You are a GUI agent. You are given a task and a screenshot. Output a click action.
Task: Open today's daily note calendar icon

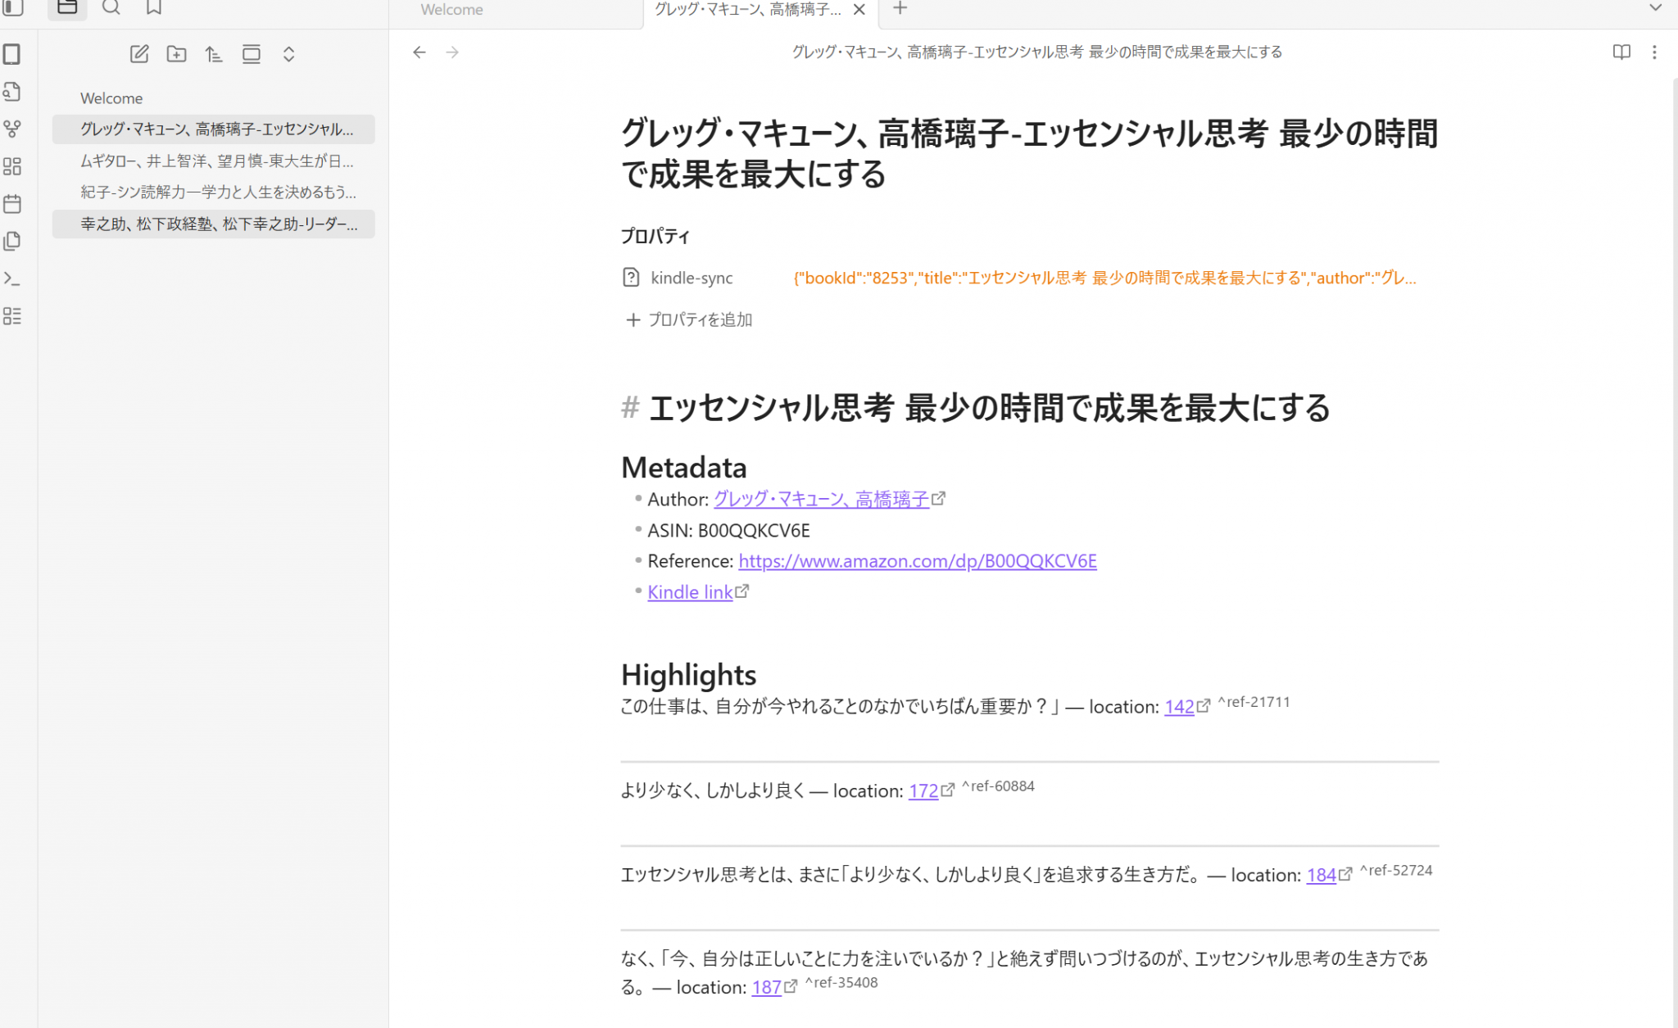pyautogui.click(x=12, y=204)
